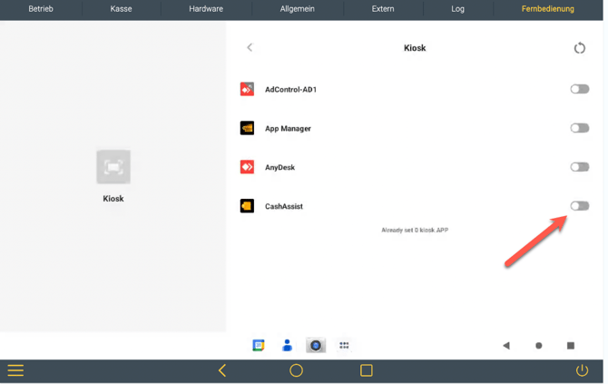The image size is (608, 384).
Task: Toggle kiosk mode for AnyDesk
Action: click(579, 167)
